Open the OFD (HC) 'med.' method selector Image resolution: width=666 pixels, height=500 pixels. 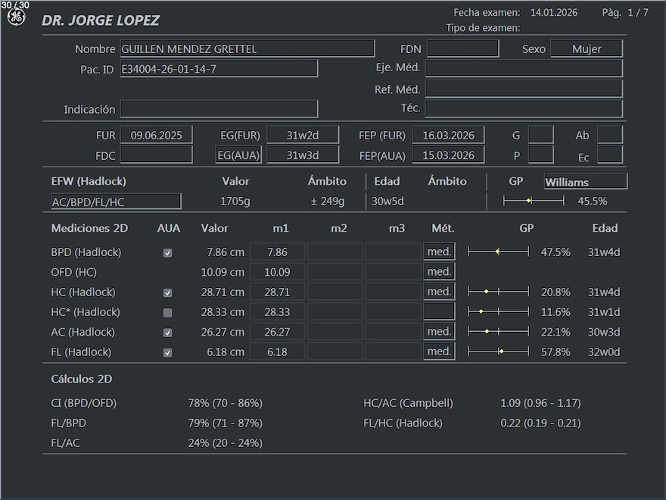tap(439, 272)
